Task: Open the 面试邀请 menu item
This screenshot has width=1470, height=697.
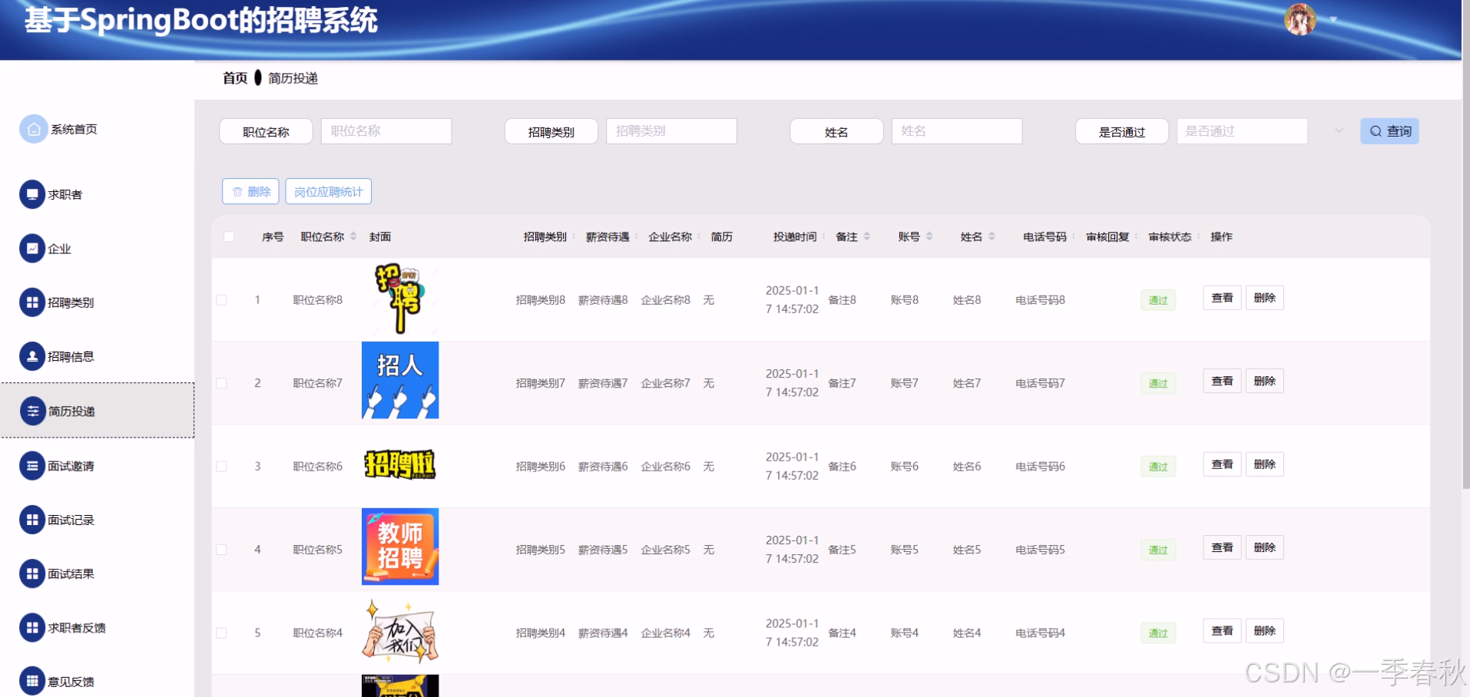Action: [71, 466]
